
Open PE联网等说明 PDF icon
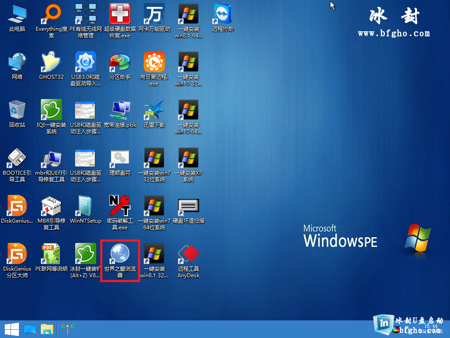[x=51, y=258]
